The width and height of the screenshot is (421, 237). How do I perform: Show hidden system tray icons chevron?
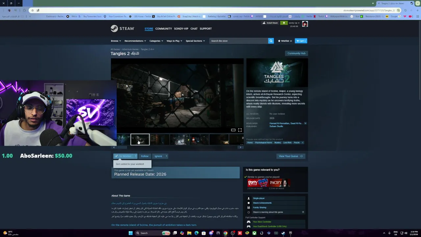(x=384, y=233)
